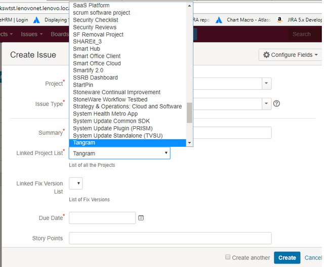Click the Search box in the navbar

point(305,34)
